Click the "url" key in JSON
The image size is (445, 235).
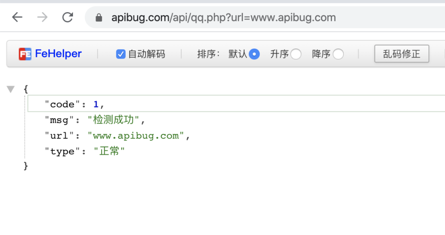pos(57,136)
